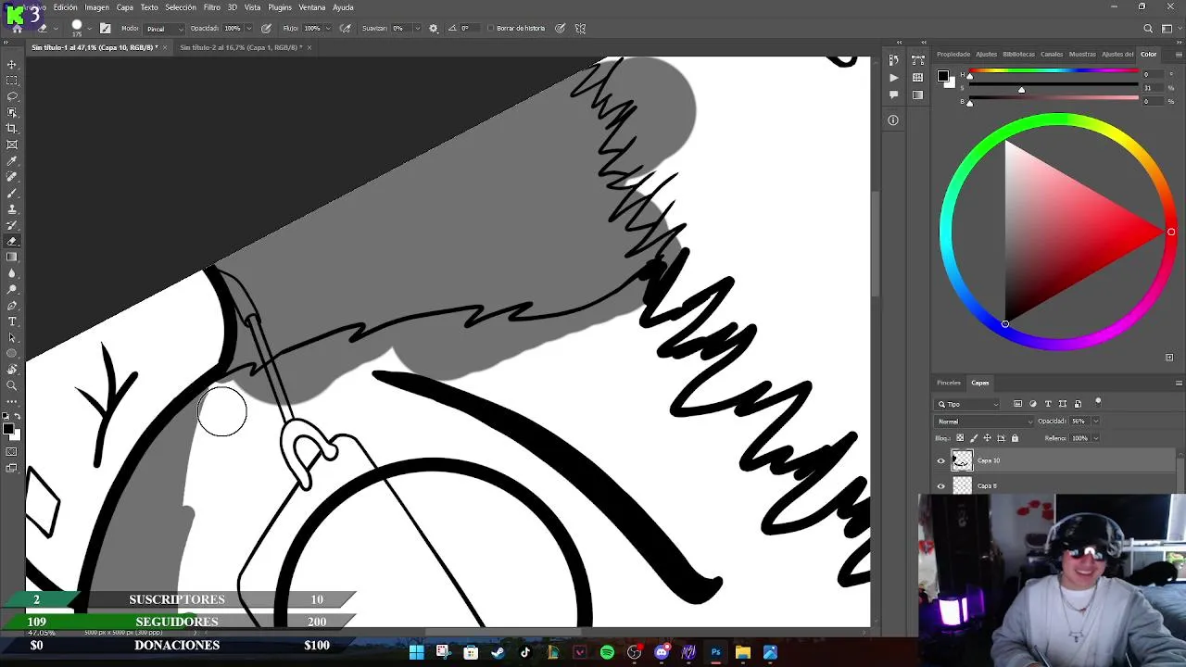Screen dimensions: 1186x667
Task: Open Steam from the taskbar
Action: (498, 652)
